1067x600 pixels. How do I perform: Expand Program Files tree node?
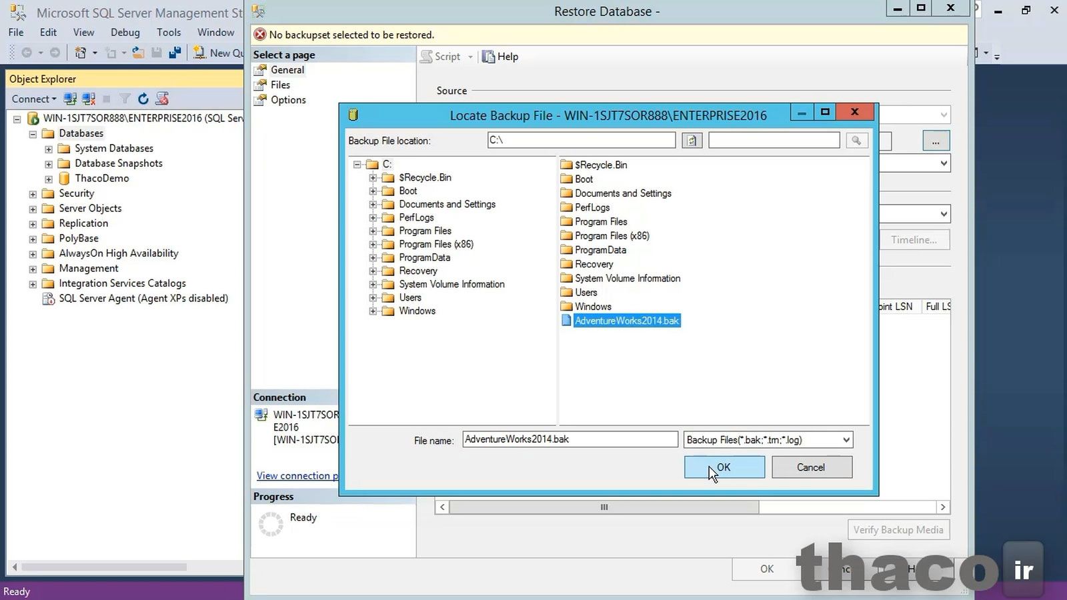point(373,231)
